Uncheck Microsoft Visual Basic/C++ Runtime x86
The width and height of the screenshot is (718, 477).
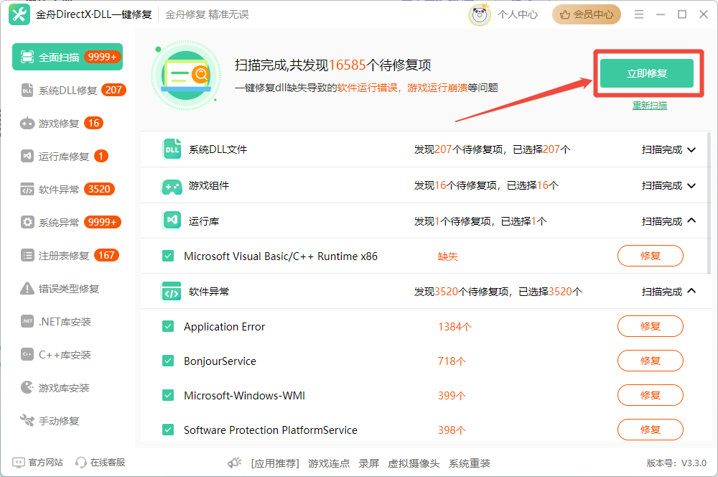(x=168, y=256)
